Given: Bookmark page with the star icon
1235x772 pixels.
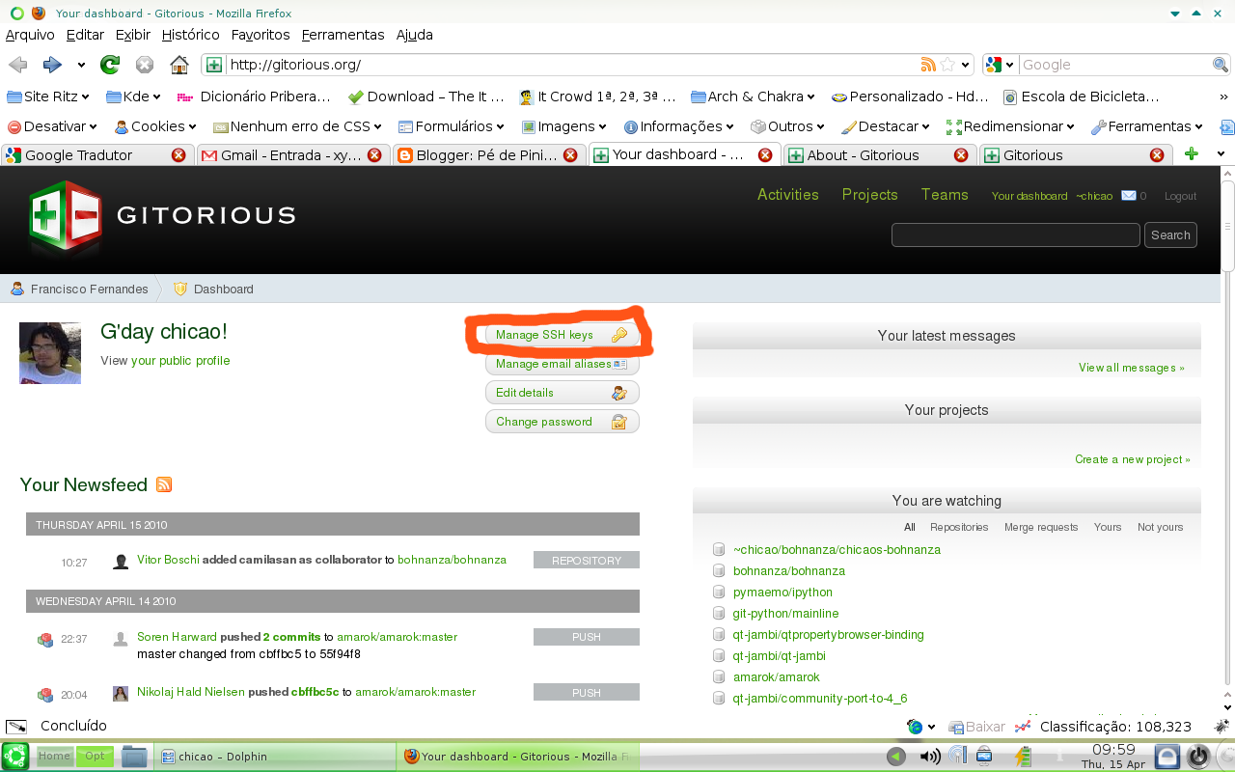Looking at the screenshot, I should 947,65.
